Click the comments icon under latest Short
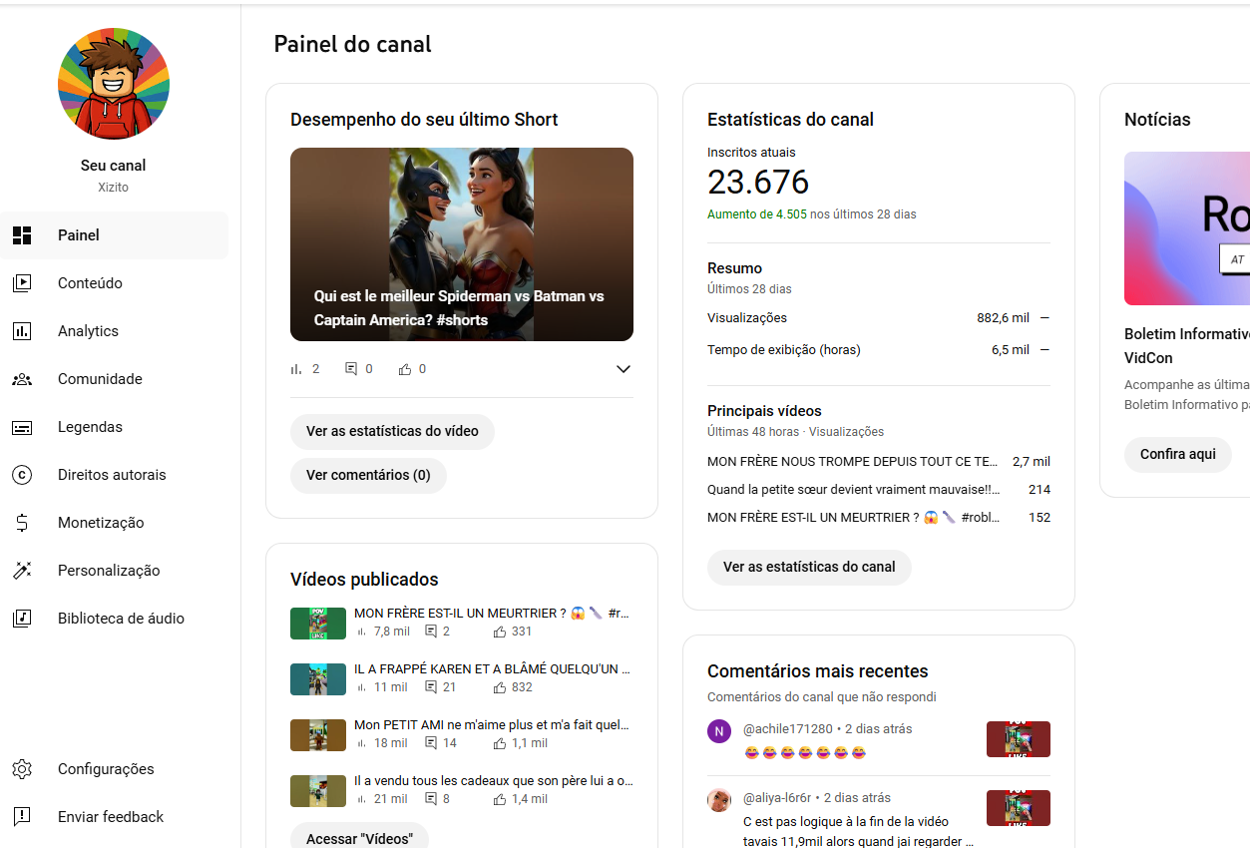Image resolution: width=1250 pixels, height=848 pixels. pyautogui.click(x=351, y=369)
